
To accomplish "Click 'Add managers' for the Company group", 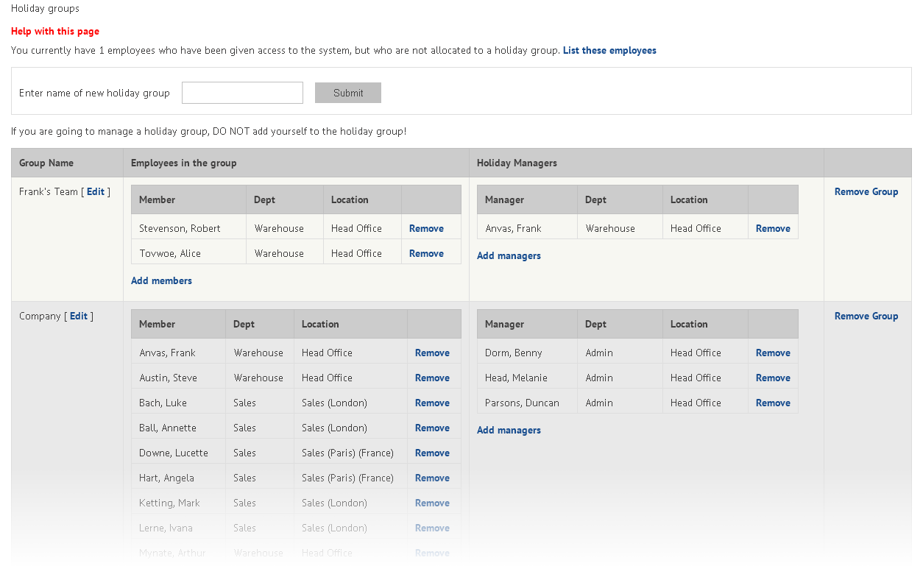I will click(x=509, y=430).
